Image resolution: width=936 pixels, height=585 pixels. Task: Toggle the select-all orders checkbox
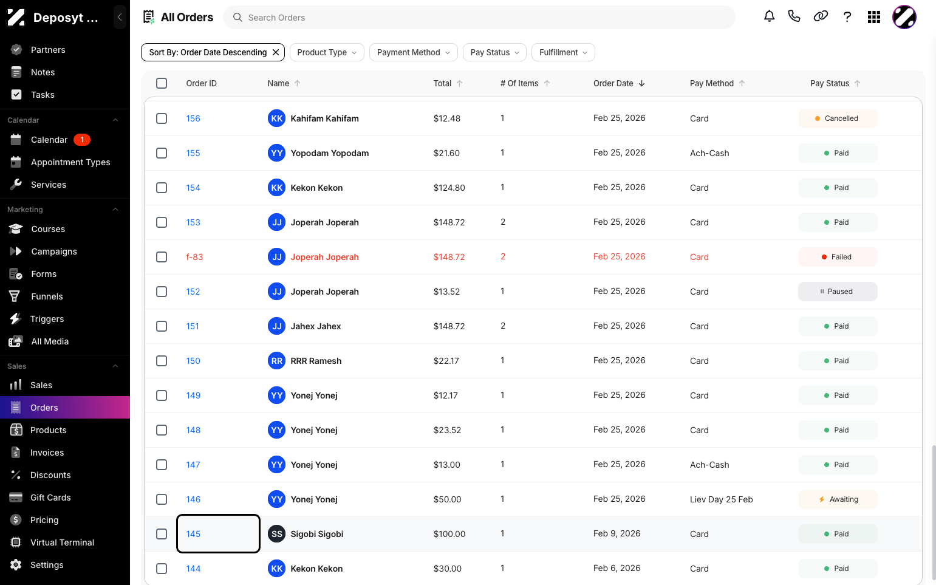pyautogui.click(x=162, y=83)
